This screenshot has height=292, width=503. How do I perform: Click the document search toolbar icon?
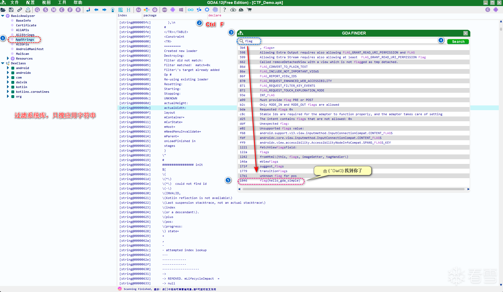[x=120, y=10]
